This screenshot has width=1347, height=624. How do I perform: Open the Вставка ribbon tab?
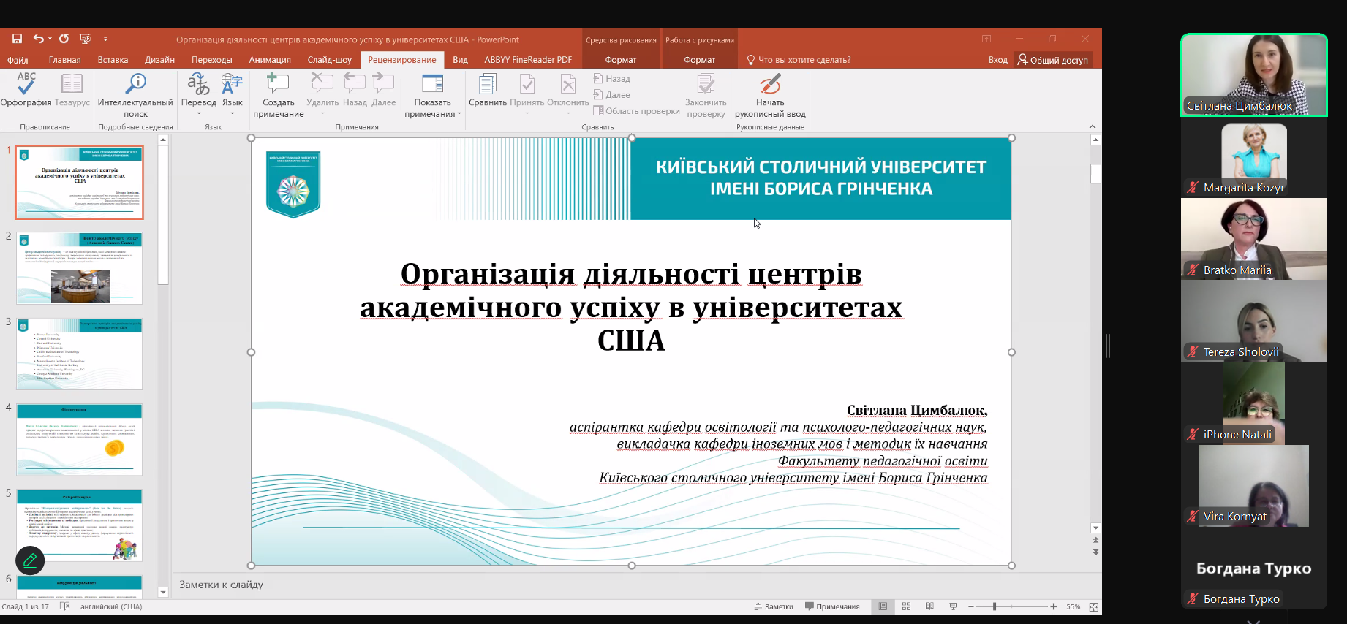click(113, 60)
